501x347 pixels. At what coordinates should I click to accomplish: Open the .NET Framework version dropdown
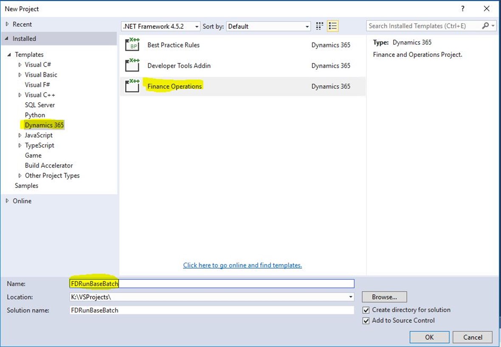coord(197,26)
